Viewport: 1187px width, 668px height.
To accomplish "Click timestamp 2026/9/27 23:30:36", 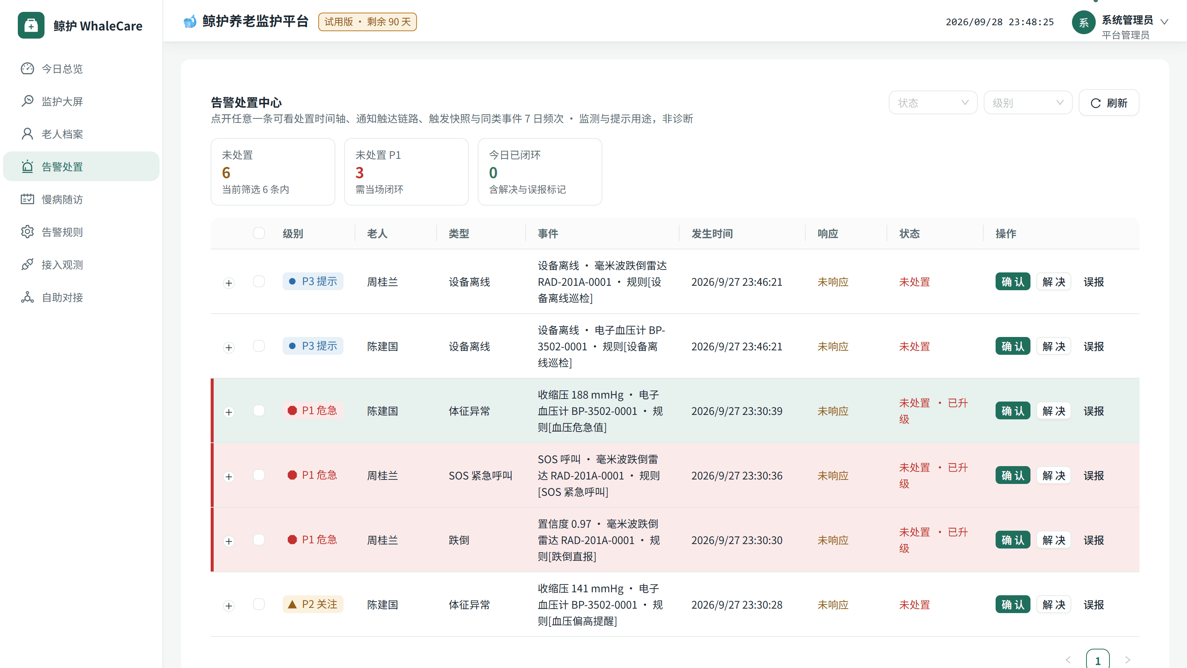I will pos(737,475).
